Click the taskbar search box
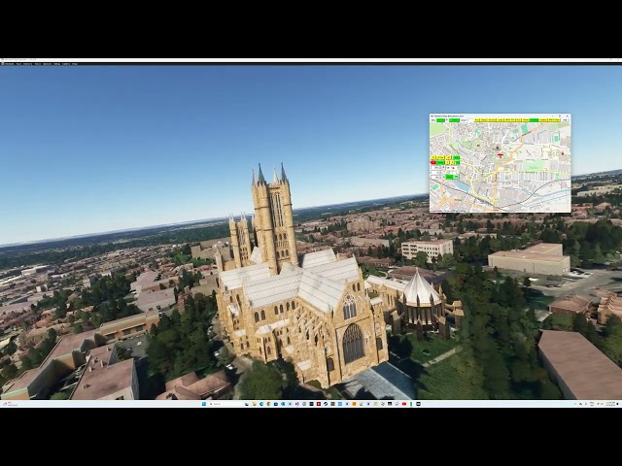Screen dimensions: 622x466 pos(216,403)
